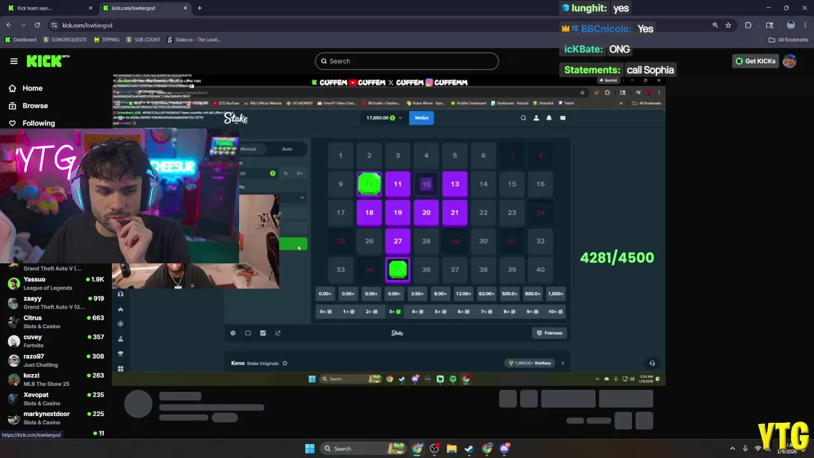Click the address bar showing kick.com/lowtiergod
The height and width of the screenshot is (458, 814).
[x=382, y=25]
